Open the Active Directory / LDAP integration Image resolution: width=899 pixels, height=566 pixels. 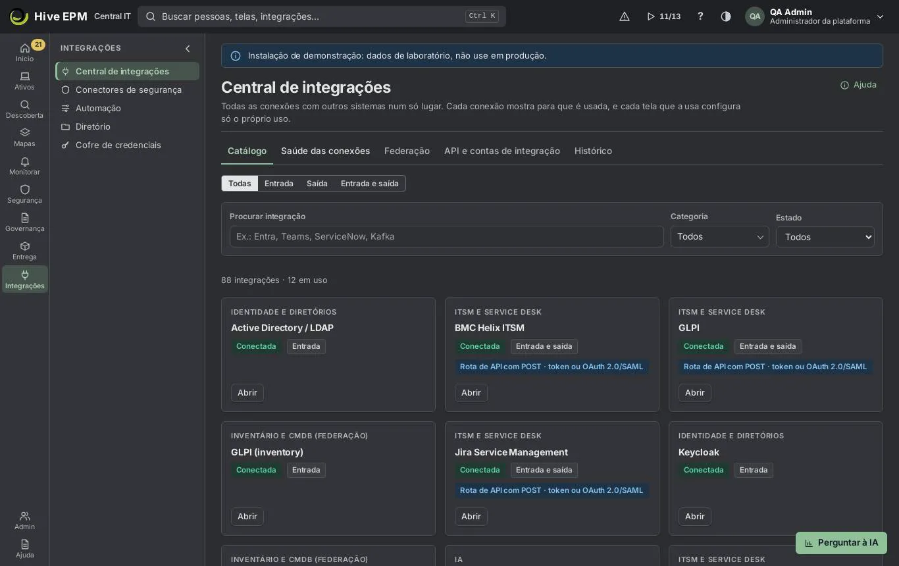click(x=247, y=393)
